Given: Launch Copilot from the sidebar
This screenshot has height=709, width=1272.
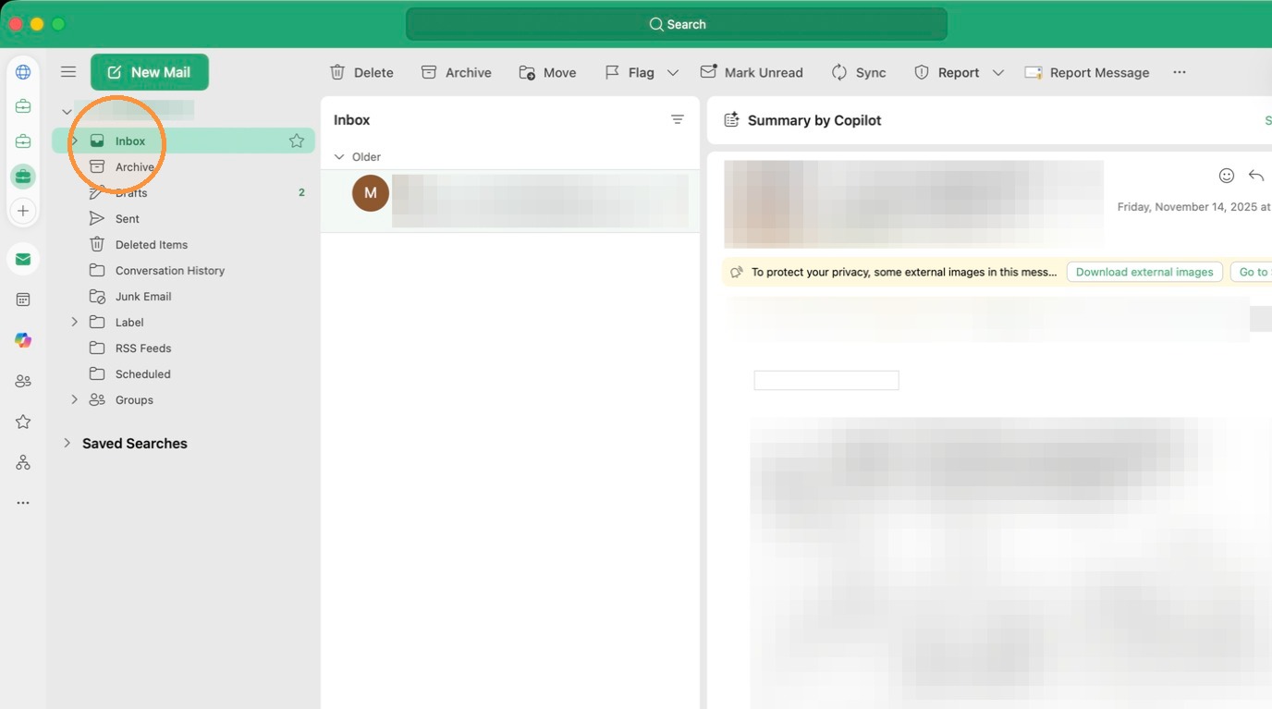Looking at the screenshot, I should click(23, 340).
